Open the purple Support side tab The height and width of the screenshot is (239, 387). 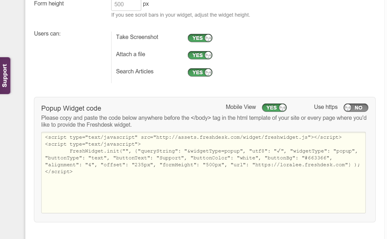tap(5, 76)
